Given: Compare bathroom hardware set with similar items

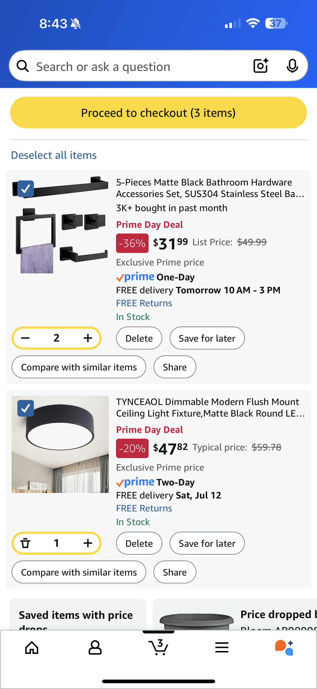Looking at the screenshot, I should pyautogui.click(x=79, y=367).
